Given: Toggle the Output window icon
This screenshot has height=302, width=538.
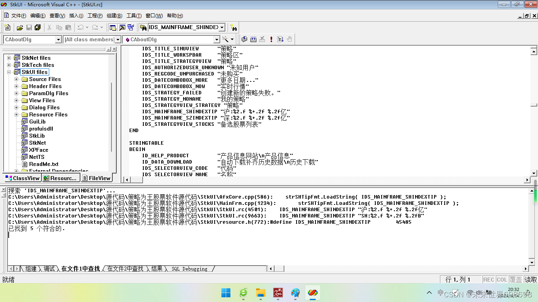Looking at the screenshot, I should tap(122, 27).
